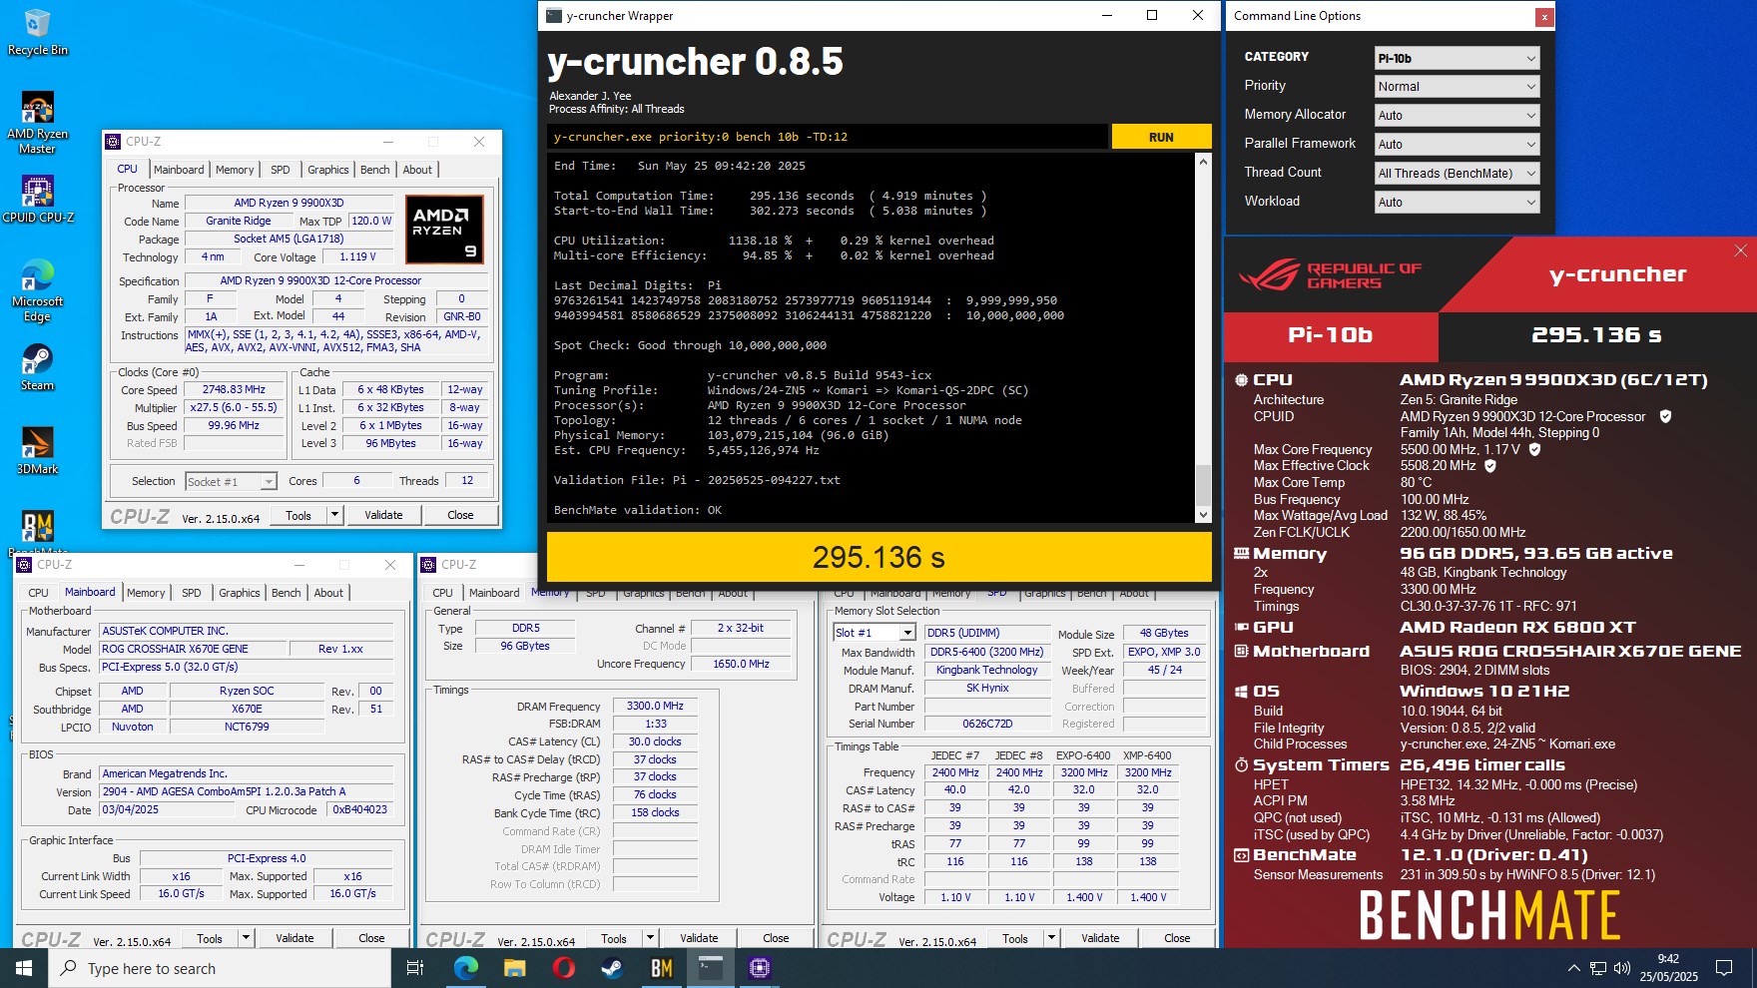
Task: Open the Recycle Bin desktop icon
Action: click(x=38, y=32)
